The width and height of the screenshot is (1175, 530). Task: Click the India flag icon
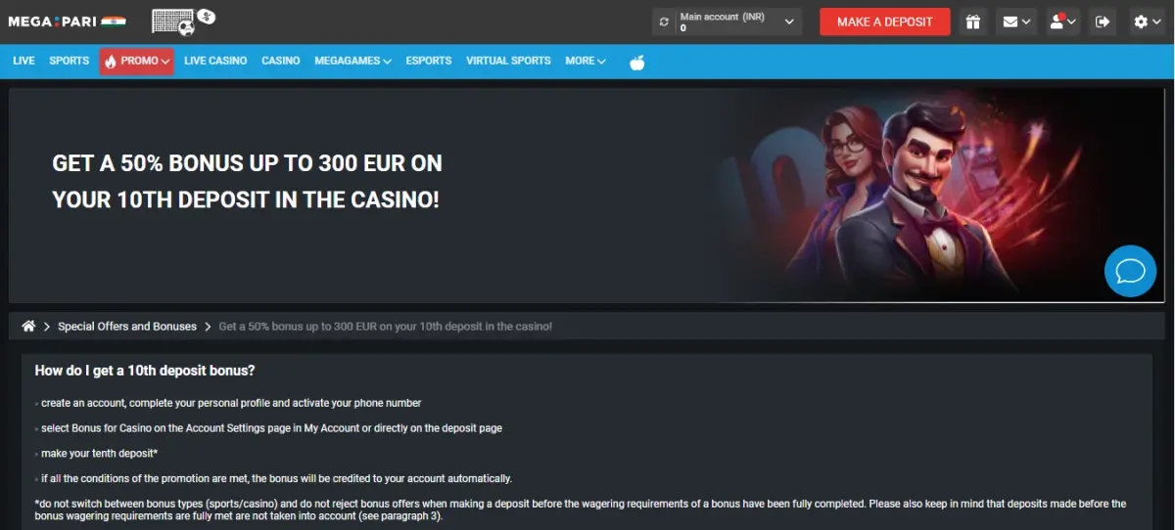[x=114, y=21]
